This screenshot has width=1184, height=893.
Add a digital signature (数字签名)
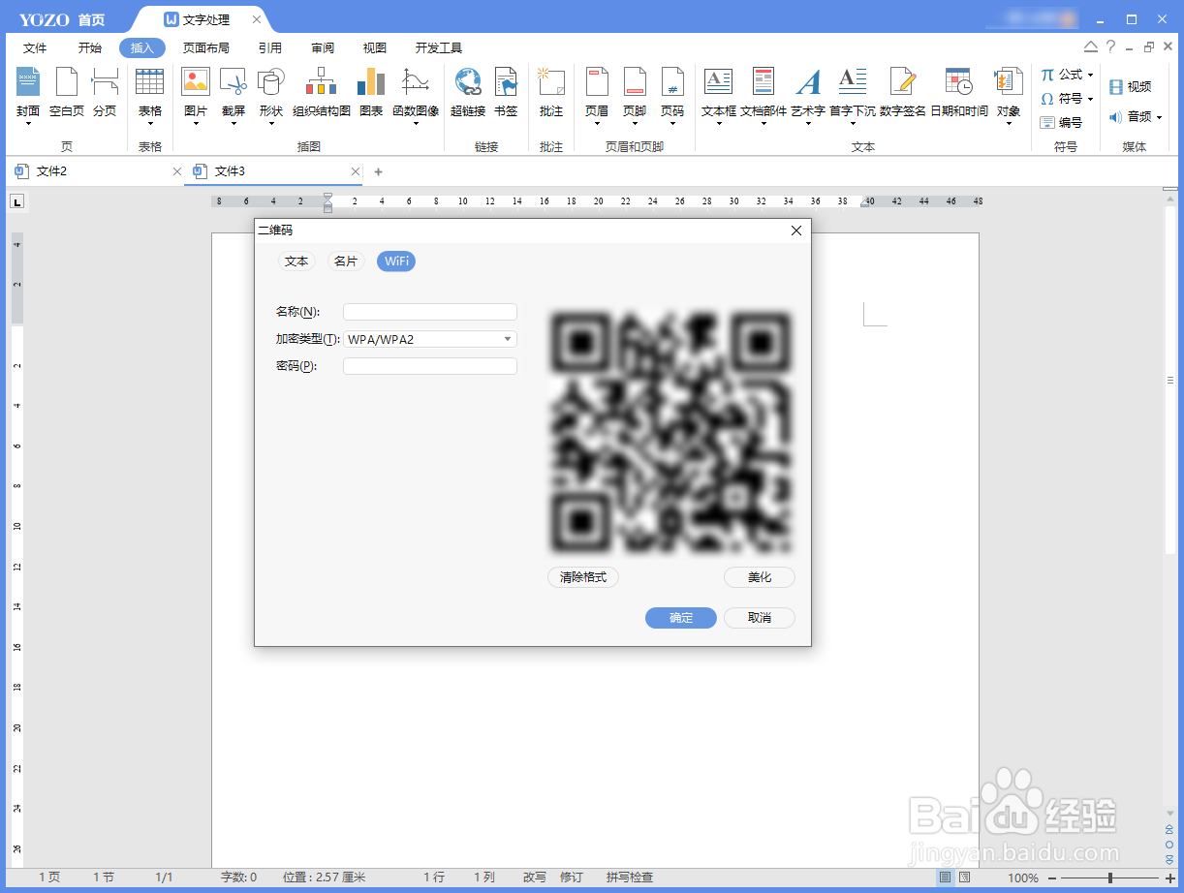click(903, 95)
